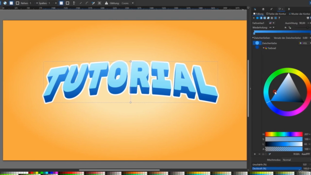The height and width of the screenshot is (175, 311).
Task: Click the exclamation-triangle icon beside Glättung
Action: [x=106, y=3]
